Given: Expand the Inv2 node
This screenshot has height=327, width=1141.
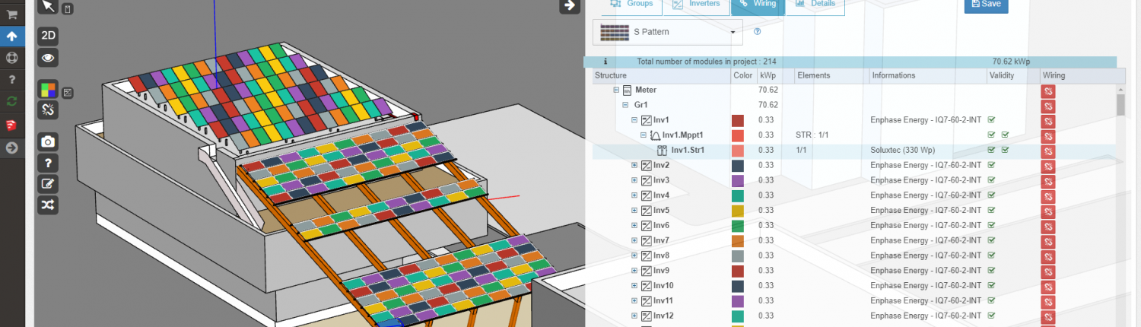Looking at the screenshot, I should (x=634, y=165).
